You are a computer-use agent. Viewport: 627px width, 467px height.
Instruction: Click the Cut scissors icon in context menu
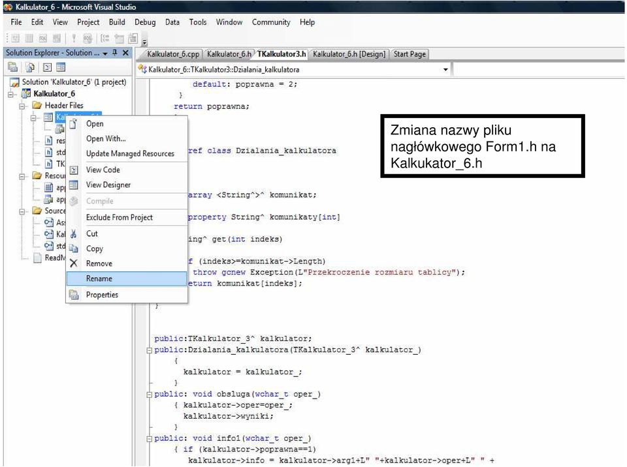pyautogui.click(x=74, y=233)
